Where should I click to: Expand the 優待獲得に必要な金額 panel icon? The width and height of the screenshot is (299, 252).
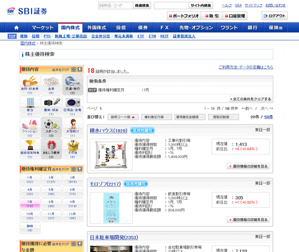80,244
